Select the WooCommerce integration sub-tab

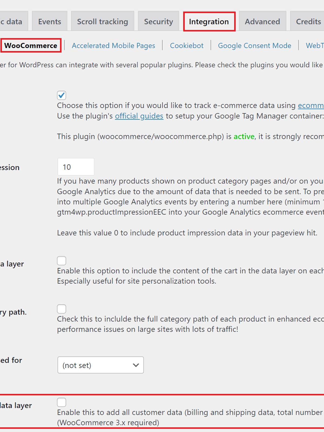(31, 45)
